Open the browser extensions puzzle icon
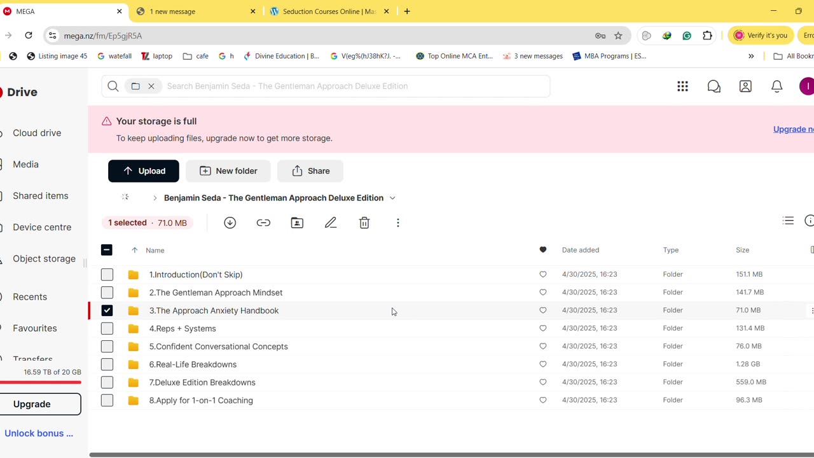This screenshot has height=458, width=814. tap(707, 36)
